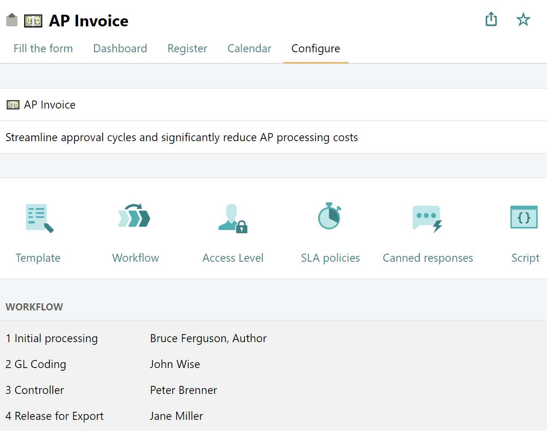Viewport: 547px width, 431px height.
Task: Switch to the Dashboard tab
Action: click(120, 48)
